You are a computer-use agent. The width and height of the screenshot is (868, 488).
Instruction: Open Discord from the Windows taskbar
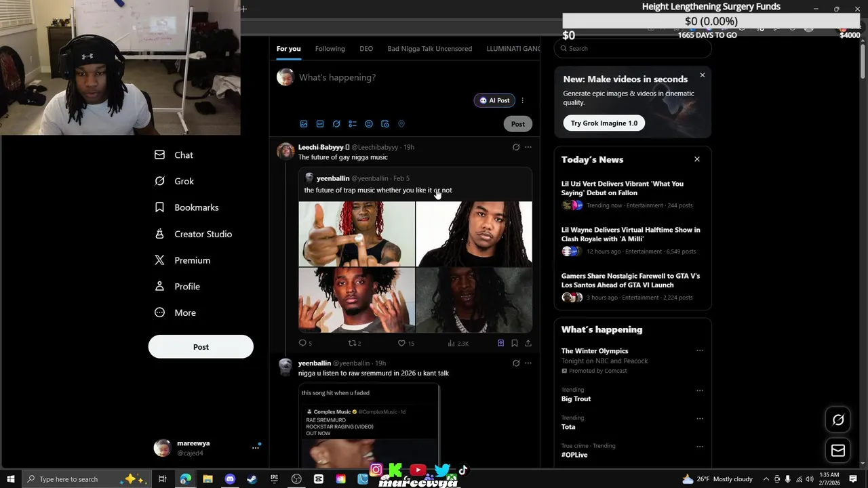[230, 479]
